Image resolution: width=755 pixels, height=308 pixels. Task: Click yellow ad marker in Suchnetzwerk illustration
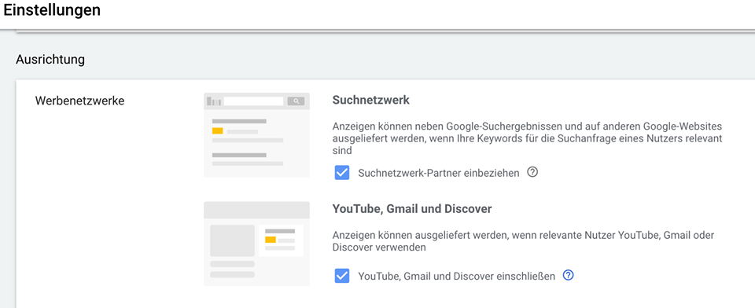point(218,131)
